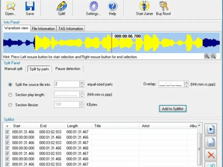The width and height of the screenshot is (223, 167).
Task: Click the Section filesize KBytes field
Action: tap(67, 104)
